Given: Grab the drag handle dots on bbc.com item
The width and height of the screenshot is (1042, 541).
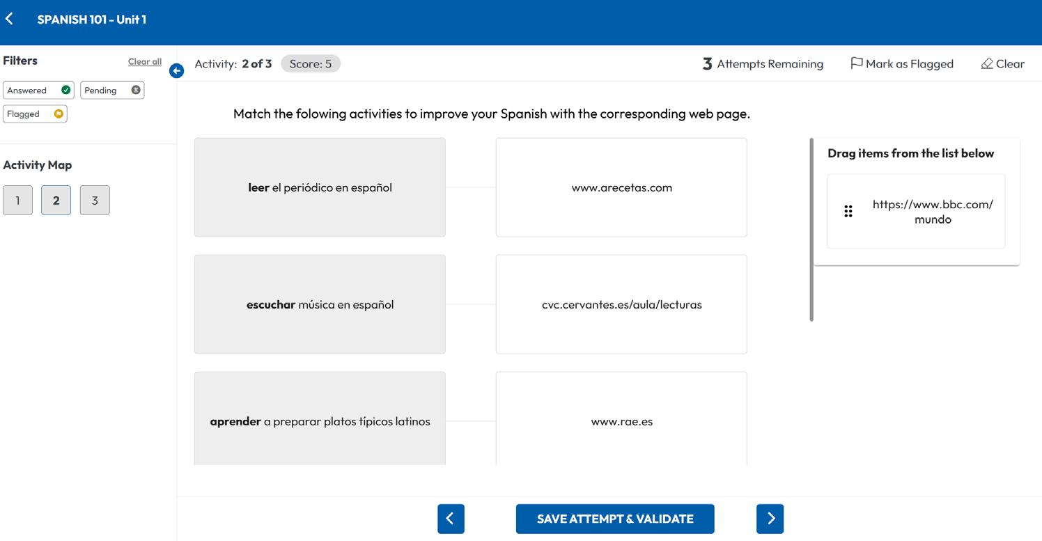Looking at the screenshot, I should (x=848, y=212).
